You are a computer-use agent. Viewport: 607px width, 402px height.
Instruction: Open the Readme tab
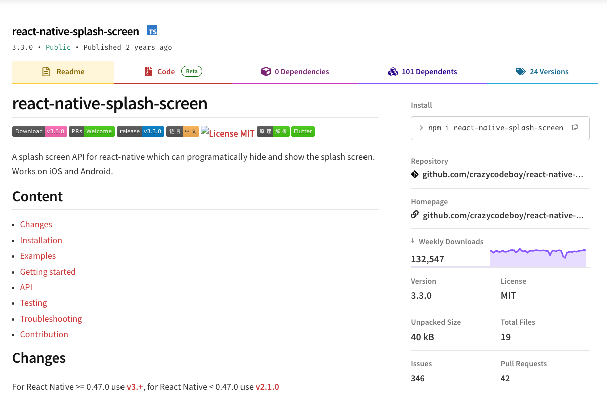tap(63, 72)
